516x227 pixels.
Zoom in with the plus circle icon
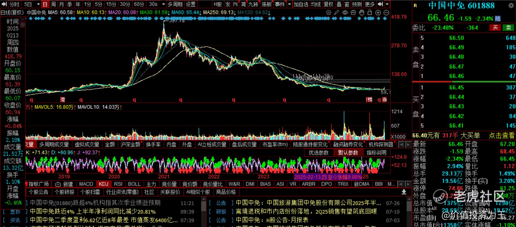click(x=378, y=13)
